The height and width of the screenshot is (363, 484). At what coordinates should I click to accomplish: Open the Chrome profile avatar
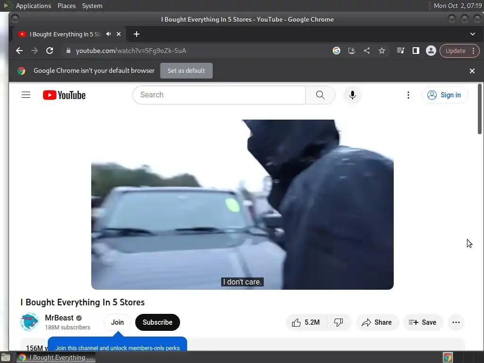point(431,51)
